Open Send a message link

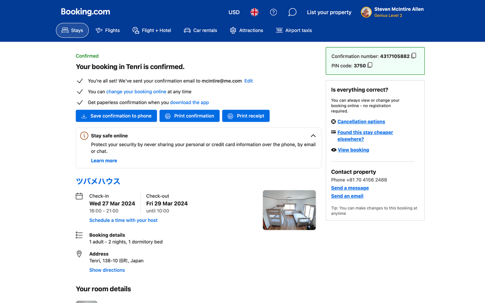tap(350, 188)
